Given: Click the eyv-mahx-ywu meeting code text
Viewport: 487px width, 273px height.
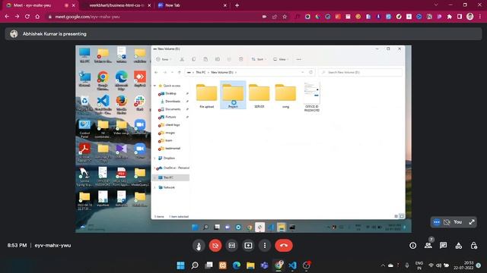Looking at the screenshot, I should coord(53,246).
